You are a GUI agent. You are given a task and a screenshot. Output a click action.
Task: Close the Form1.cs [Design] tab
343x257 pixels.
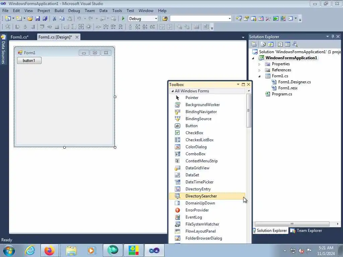[77, 37]
